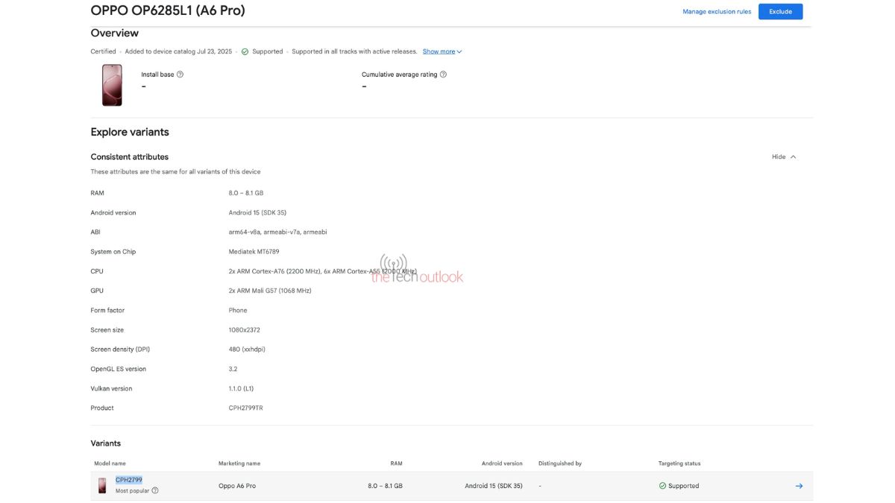Click the green Supported checkmark in overview

point(245,51)
